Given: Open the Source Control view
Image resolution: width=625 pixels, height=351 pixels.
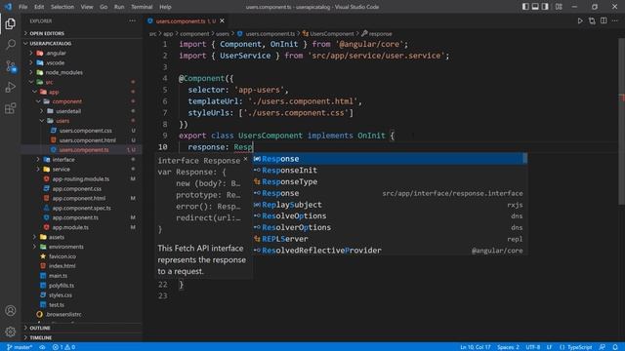Looking at the screenshot, I should pos(11,66).
